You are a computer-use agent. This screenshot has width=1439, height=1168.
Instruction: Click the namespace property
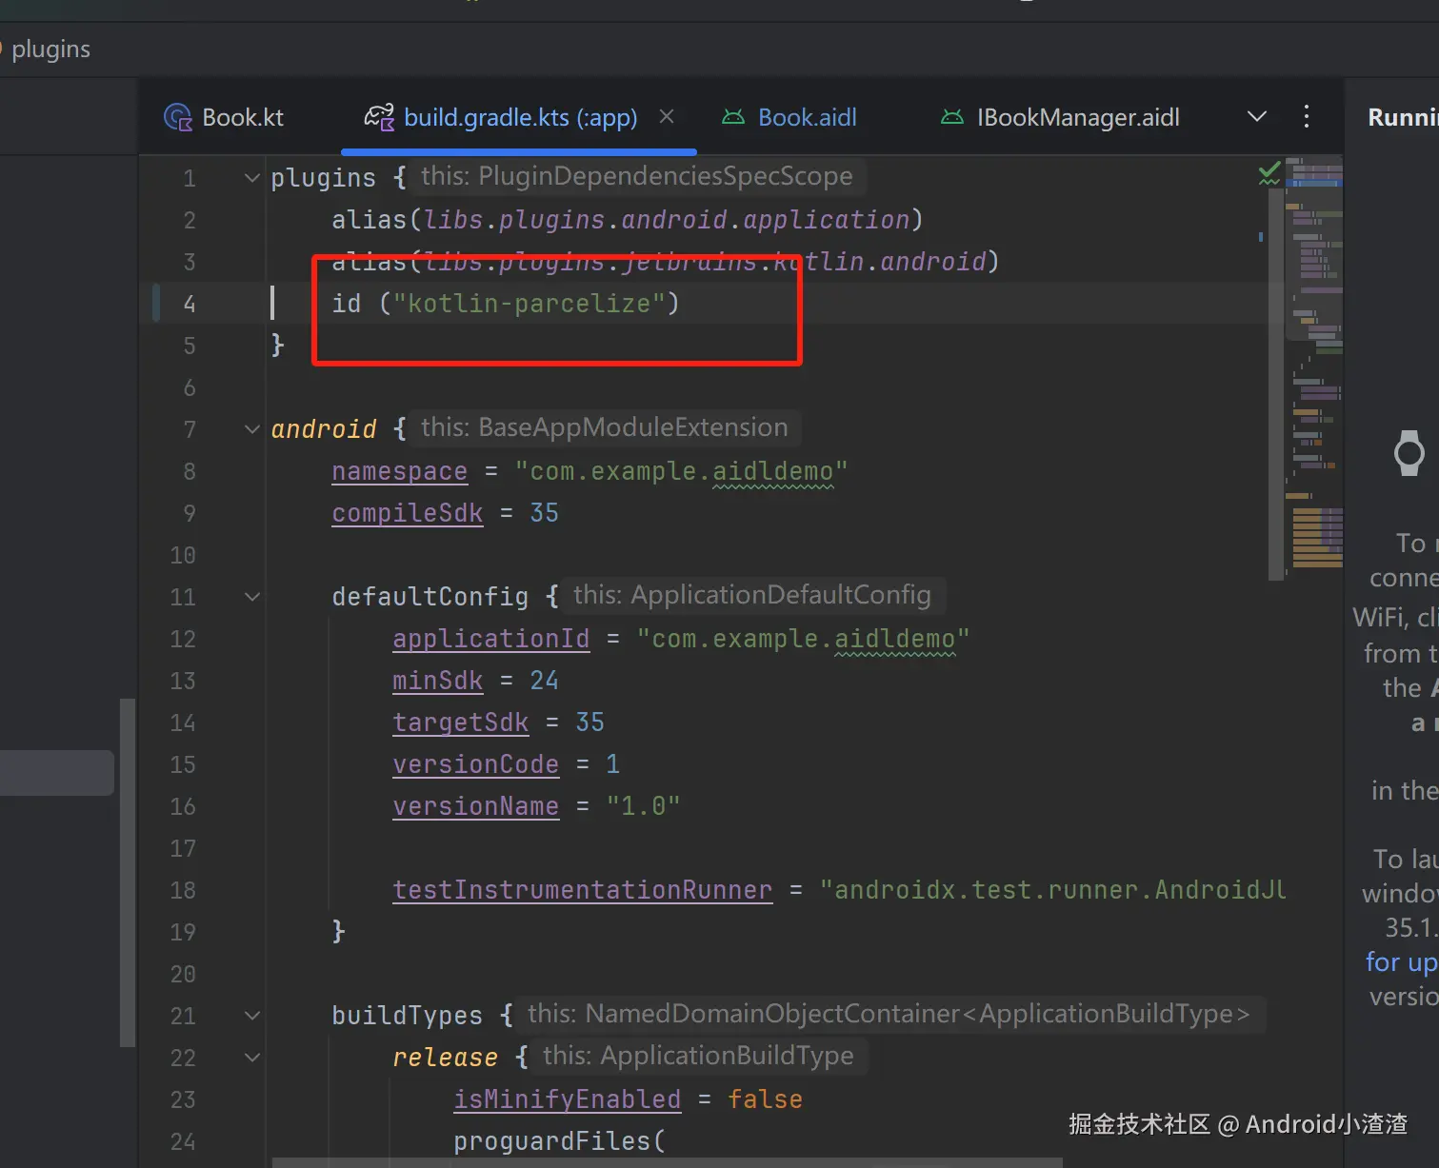(400, 471)
